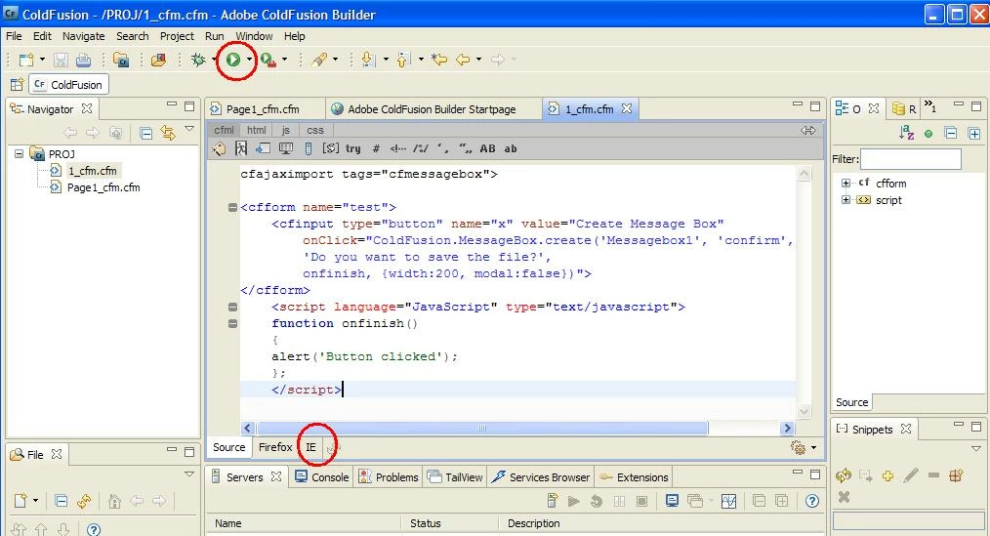Click the Add Server icon in Servers view
Screen dimensions: 990x536
click(x=553, y=501)
